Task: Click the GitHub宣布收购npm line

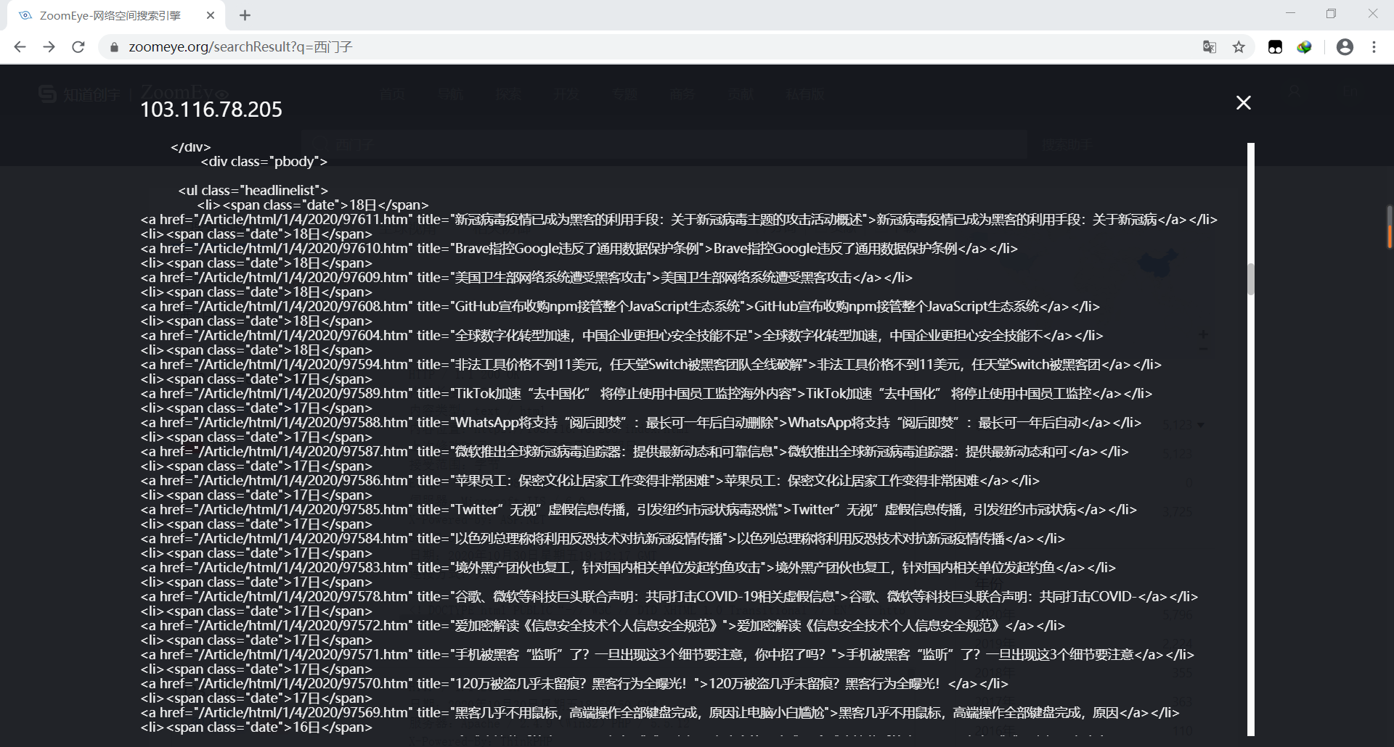Action: point(620,306)
